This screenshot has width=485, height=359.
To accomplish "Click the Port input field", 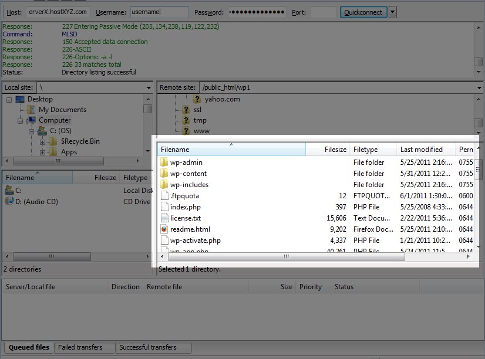I will (323, 12).
